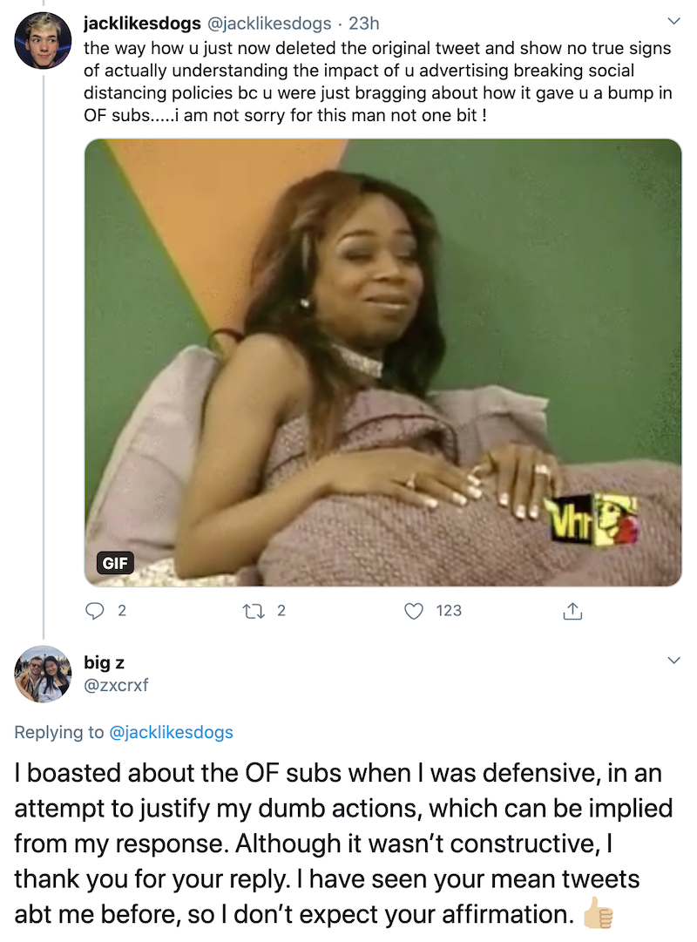Screen dimensions: 697x942
Task: Click the reply count number 2
Action: (x=121, y=612)
